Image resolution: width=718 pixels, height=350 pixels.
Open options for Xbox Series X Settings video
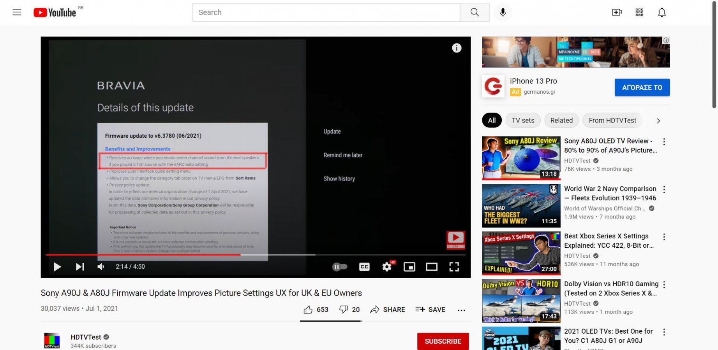tap(664, 237)
